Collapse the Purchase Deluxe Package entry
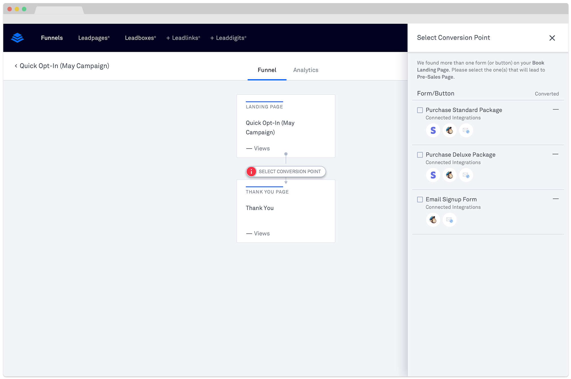This screenshot has height=379, width=571. [x=556, y=154]
